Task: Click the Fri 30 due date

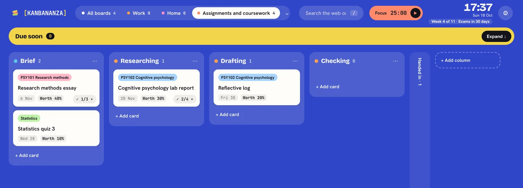Action: (228, 98)
